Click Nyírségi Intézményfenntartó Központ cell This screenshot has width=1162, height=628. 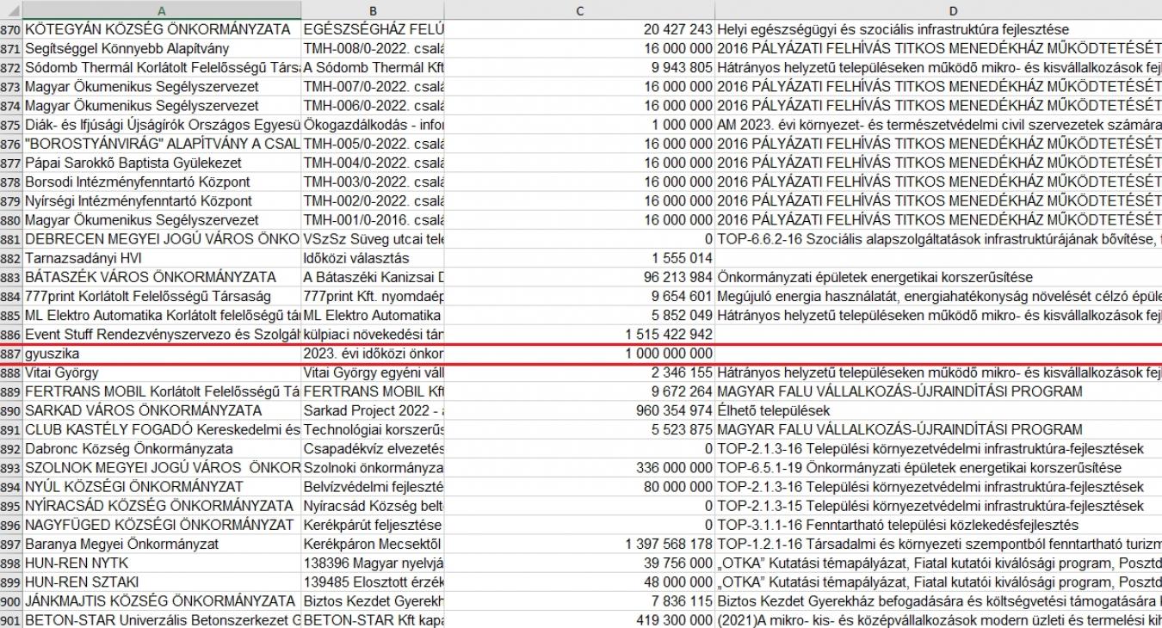[163, 200]
